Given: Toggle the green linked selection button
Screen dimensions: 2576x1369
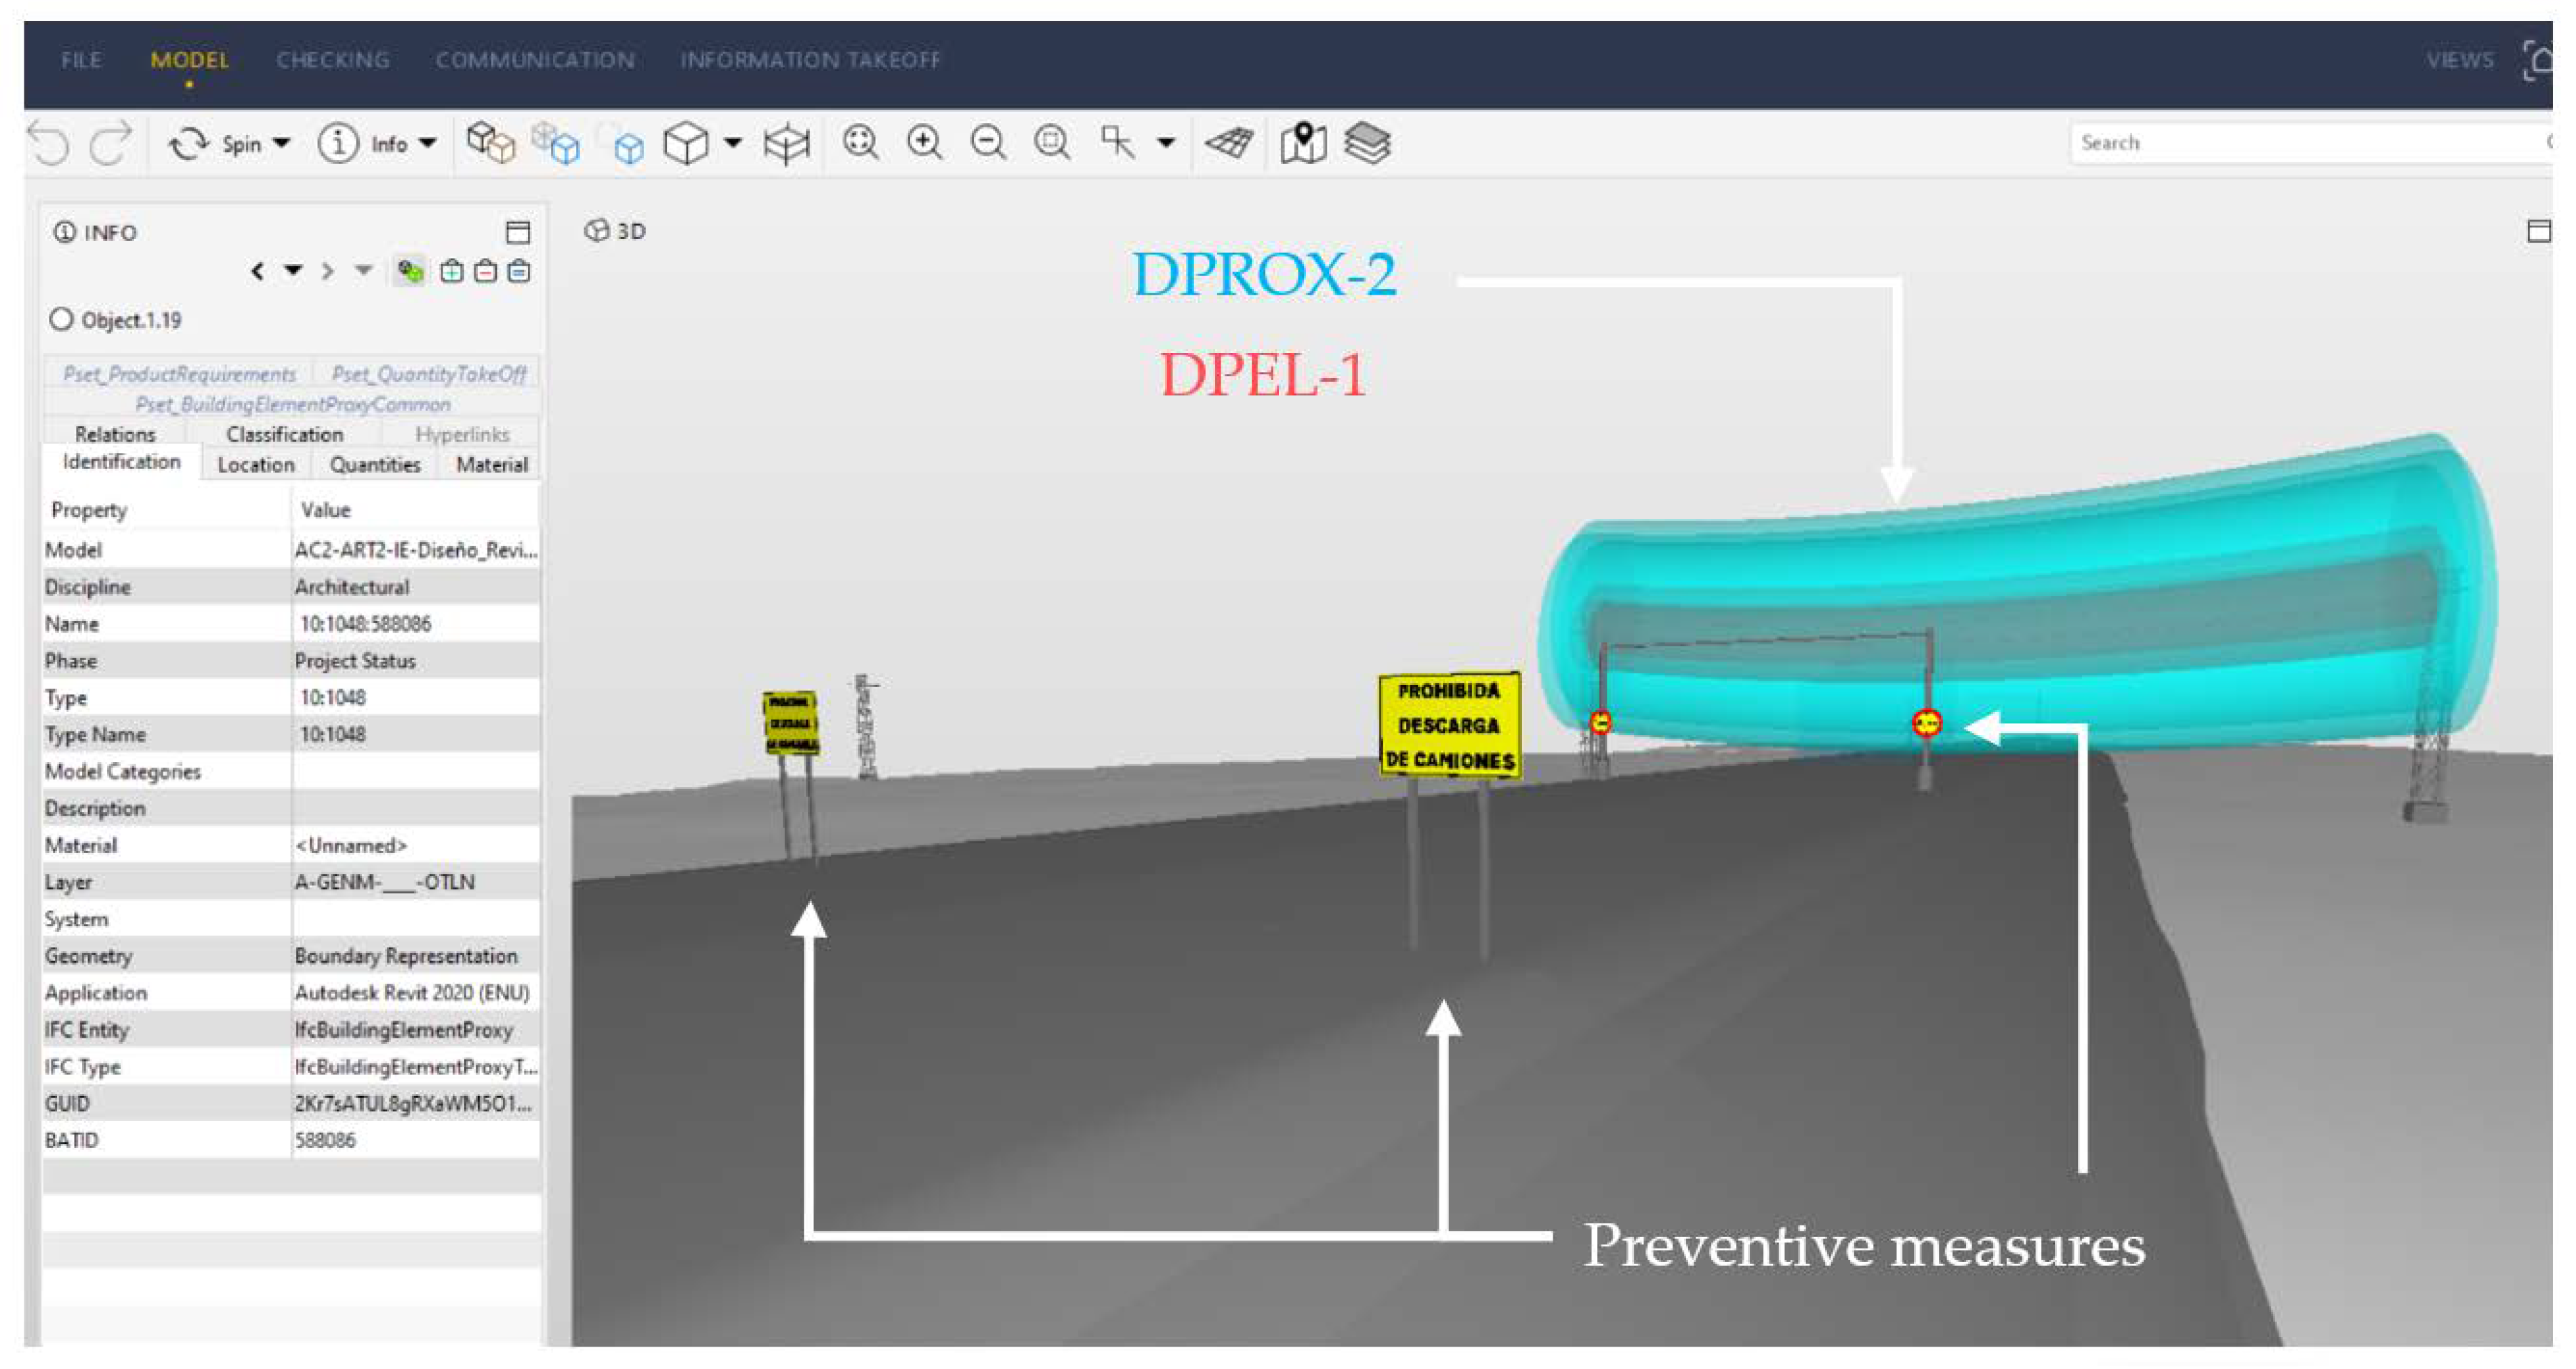Looking at the screenshot, I should [410, 271].
